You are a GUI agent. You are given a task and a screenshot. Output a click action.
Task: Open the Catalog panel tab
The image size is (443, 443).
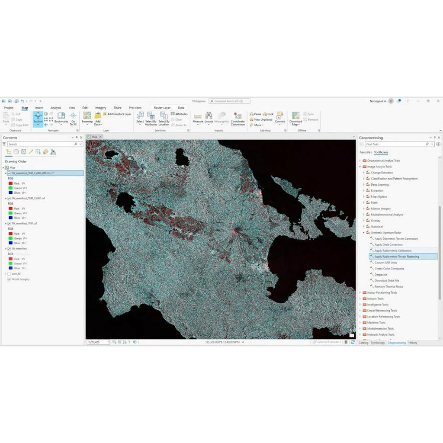pos(364,342)
